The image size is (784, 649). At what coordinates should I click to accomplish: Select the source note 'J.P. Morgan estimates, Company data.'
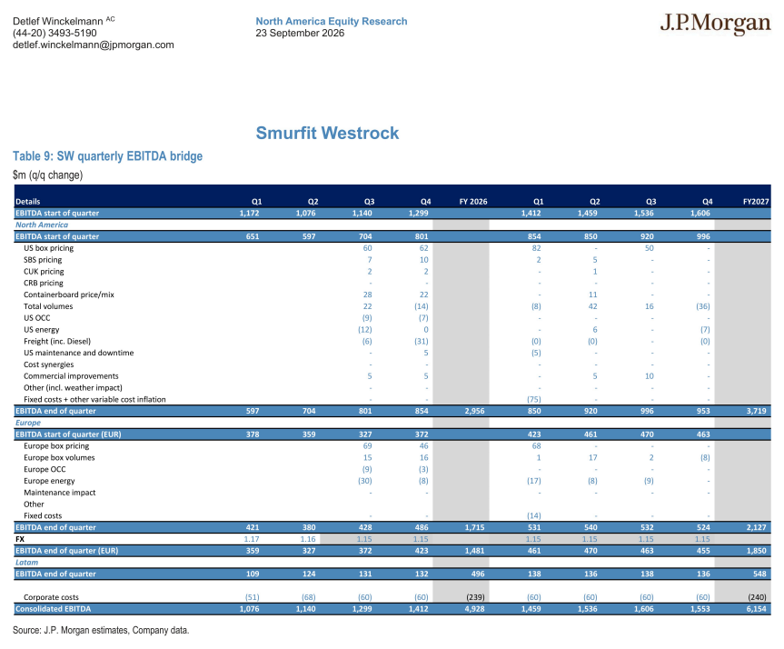(x=116, y=631)
